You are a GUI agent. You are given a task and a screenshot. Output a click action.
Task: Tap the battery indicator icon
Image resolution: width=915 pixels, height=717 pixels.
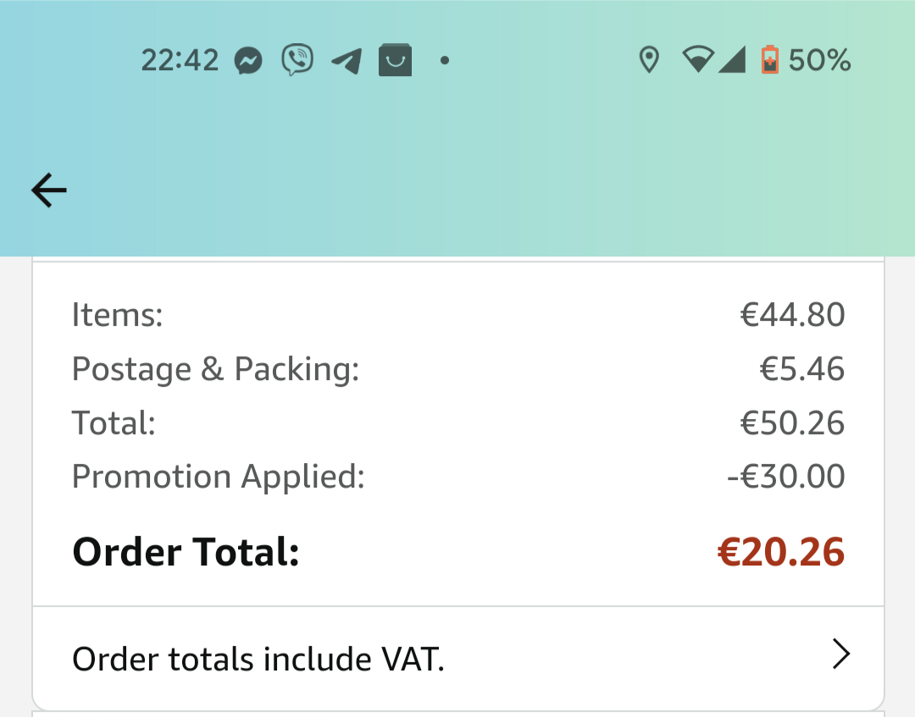[x=769, y=59]
